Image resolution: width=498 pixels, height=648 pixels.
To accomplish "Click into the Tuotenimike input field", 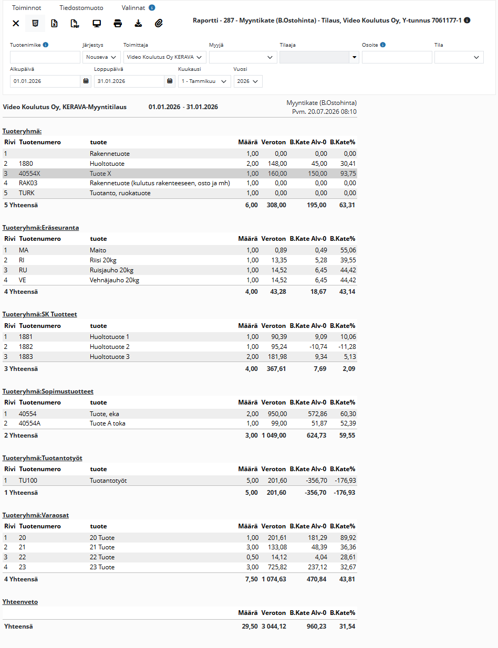I will click(45, 57).
